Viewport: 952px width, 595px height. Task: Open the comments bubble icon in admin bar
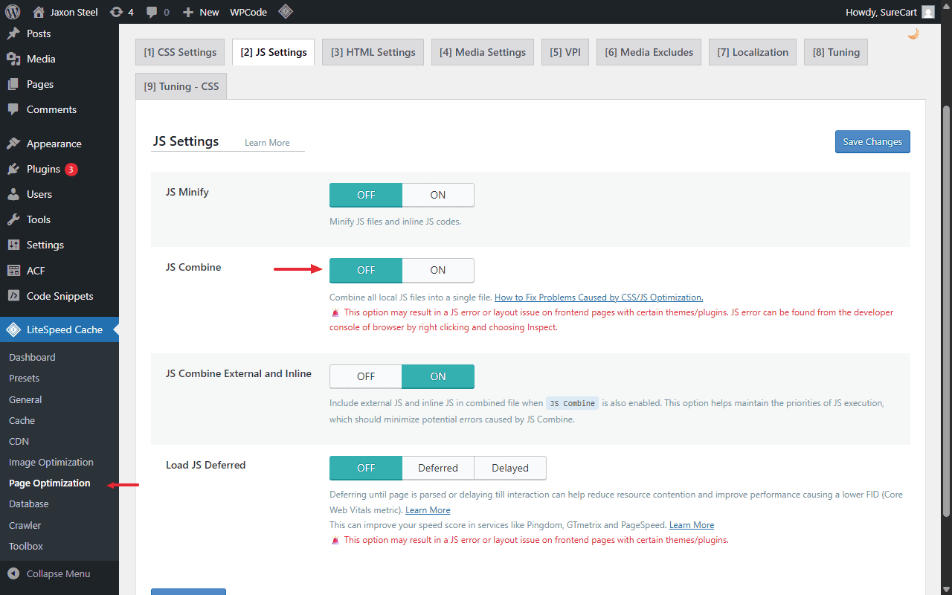[152, 12]
